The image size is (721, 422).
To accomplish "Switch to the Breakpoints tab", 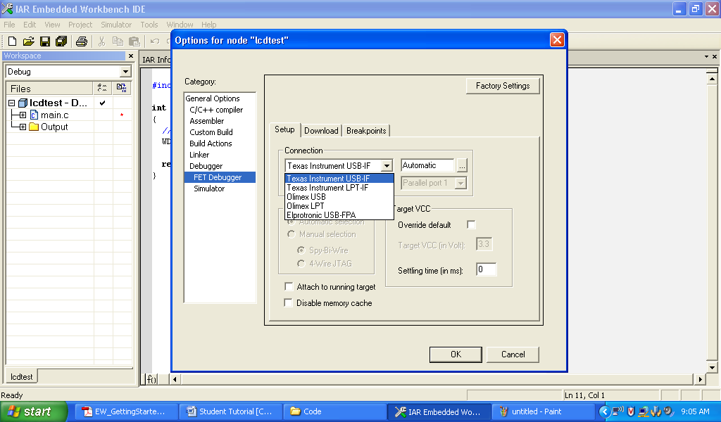I will pos(366,131).
